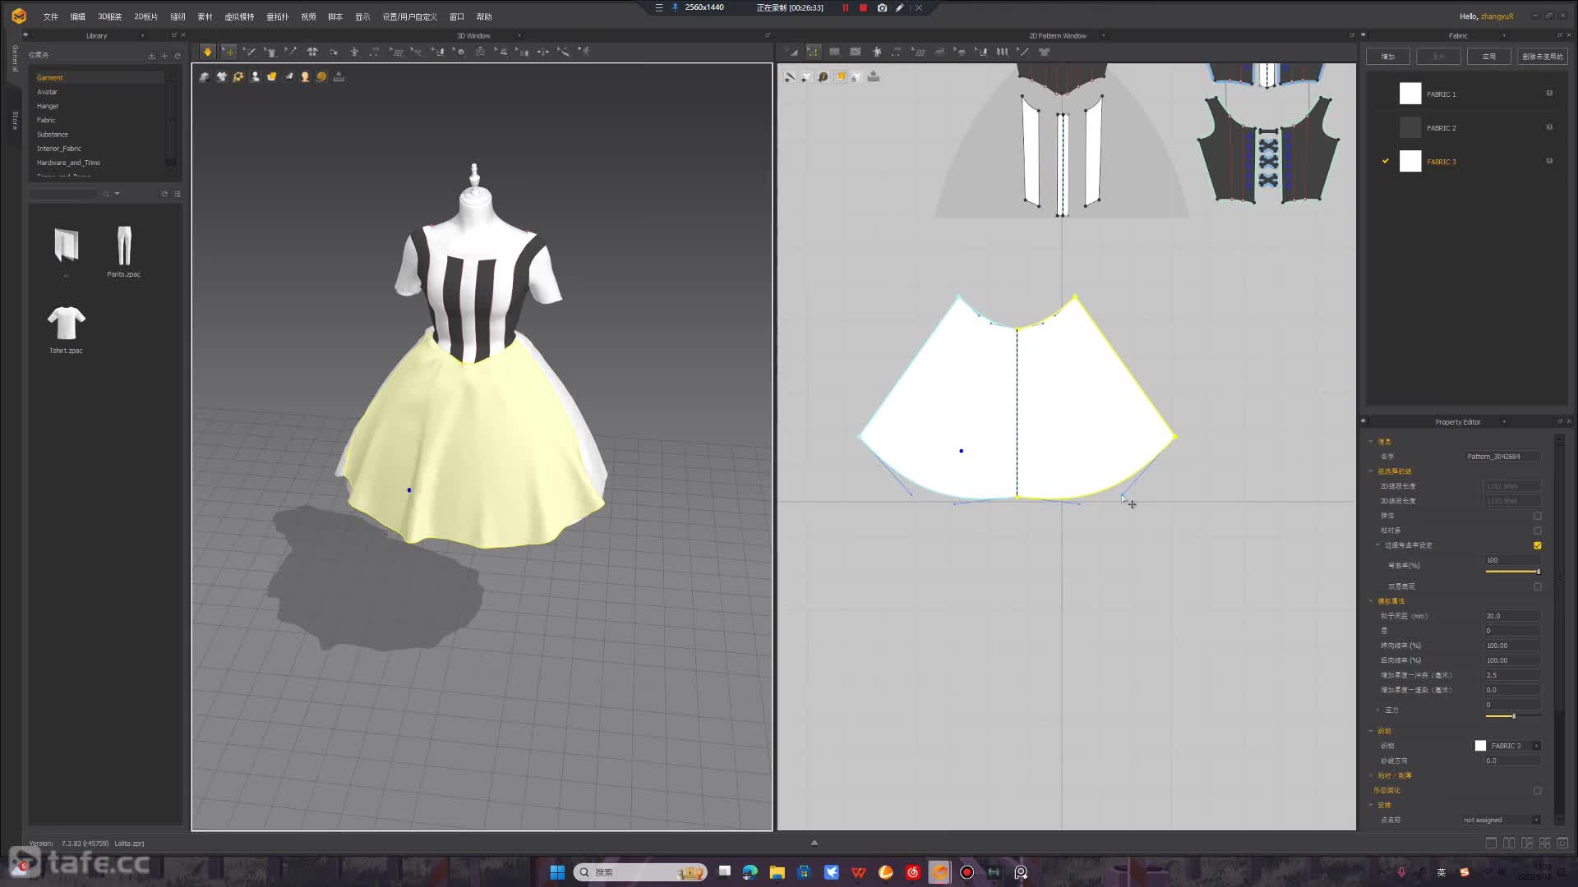Click the yellow Simulate arrow tool

(207, 52)
